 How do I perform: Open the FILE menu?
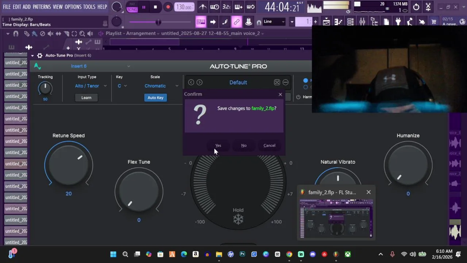pyautogui.click(x=7, y=7)
